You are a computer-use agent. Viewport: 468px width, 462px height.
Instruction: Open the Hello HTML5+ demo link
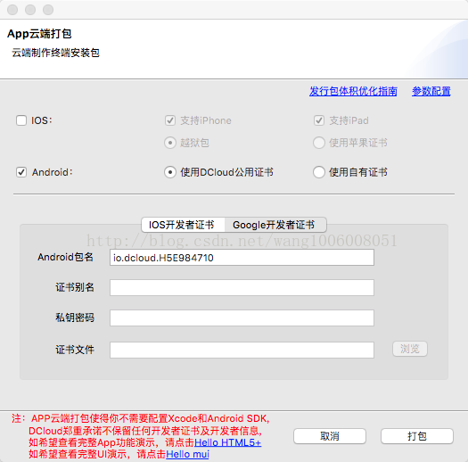tap(227, 442)
